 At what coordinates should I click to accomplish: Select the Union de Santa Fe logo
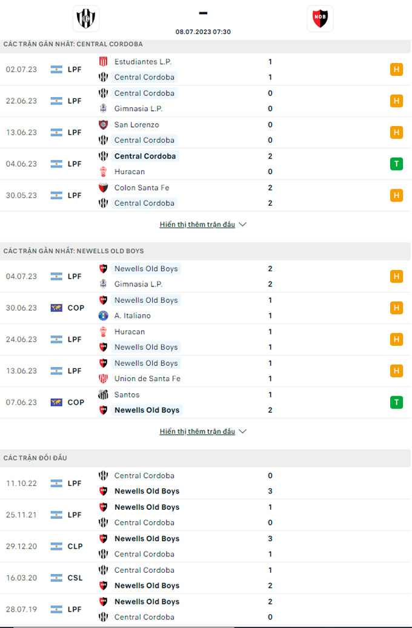point(103,379)
